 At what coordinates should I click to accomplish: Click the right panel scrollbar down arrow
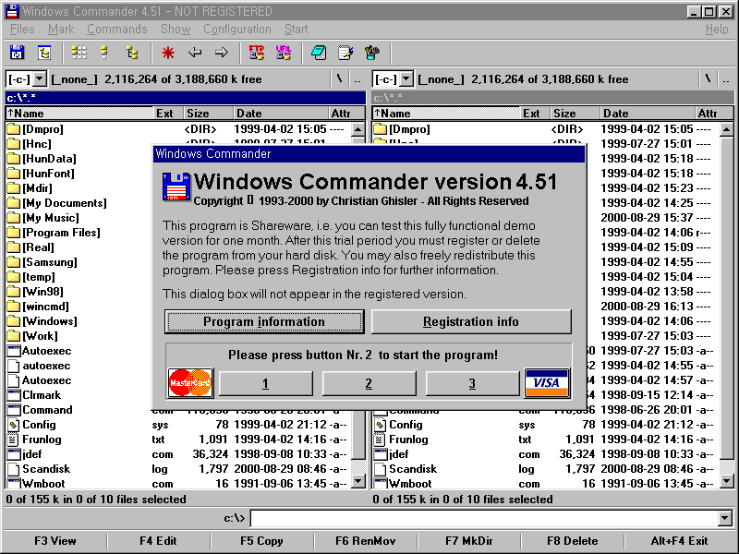point(727,481)
